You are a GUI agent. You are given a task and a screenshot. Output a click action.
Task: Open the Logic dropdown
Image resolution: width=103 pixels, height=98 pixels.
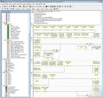click(38, 9)
